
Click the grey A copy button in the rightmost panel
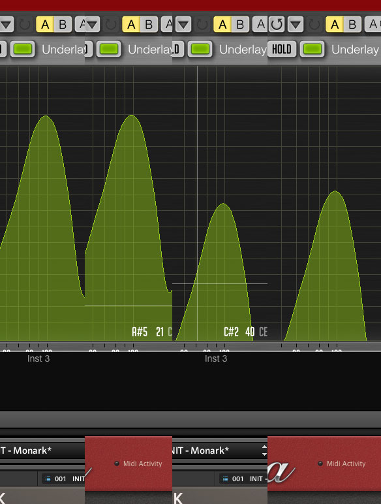click(373, 24)
